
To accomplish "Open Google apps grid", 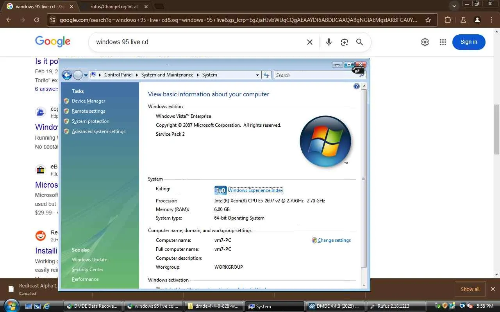I will click(443, 42).
